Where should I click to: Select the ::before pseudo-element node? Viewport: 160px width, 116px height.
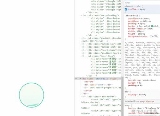(88, 82)
